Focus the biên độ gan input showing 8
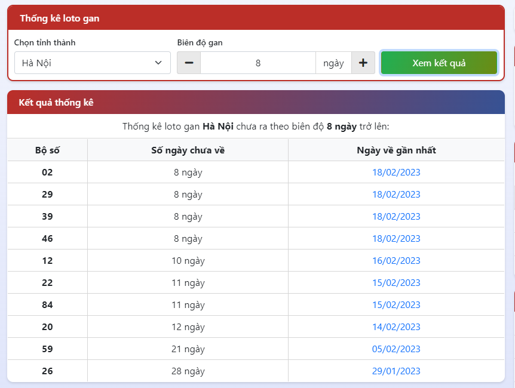 pyautogui.click(x=258, y=63)
